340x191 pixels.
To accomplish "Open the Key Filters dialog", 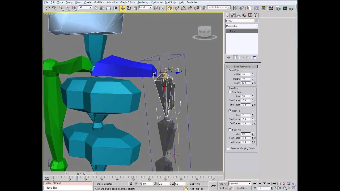I will (x=243, y=188).
